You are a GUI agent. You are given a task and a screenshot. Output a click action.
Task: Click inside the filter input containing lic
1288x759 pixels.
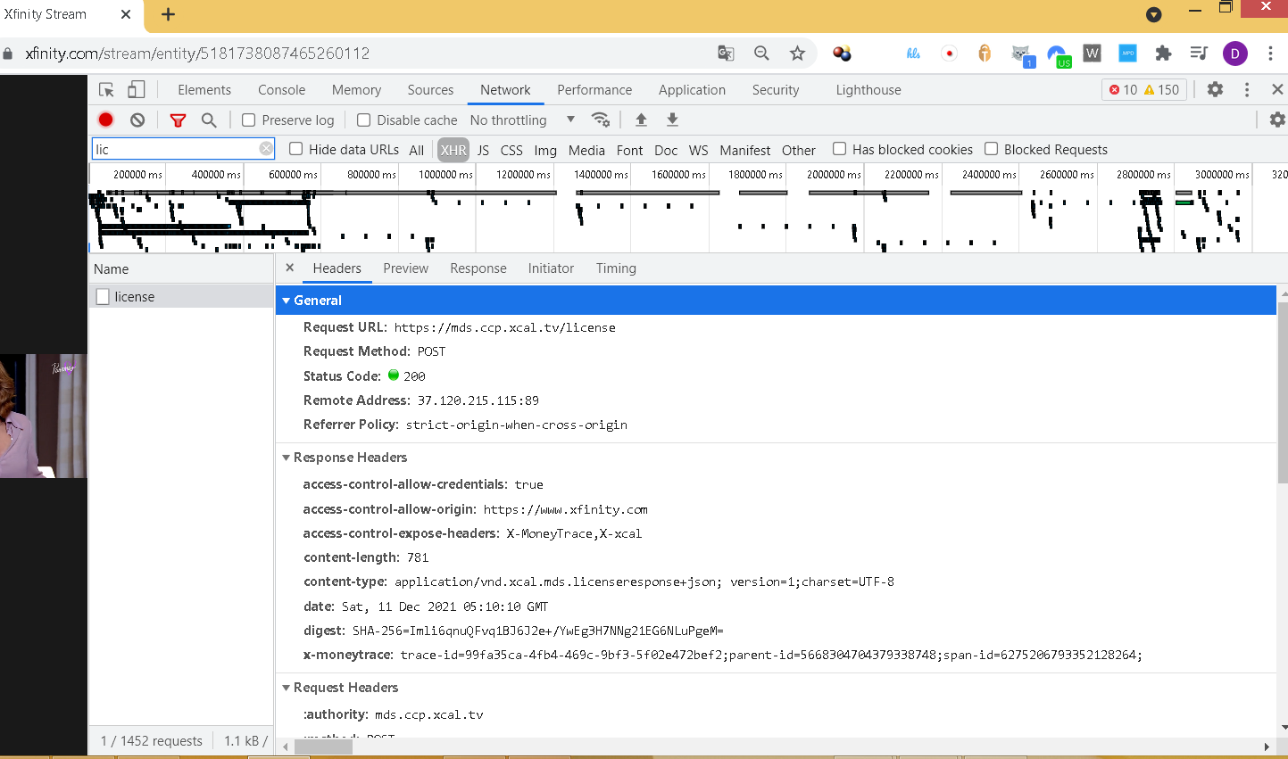coord(161,148)
